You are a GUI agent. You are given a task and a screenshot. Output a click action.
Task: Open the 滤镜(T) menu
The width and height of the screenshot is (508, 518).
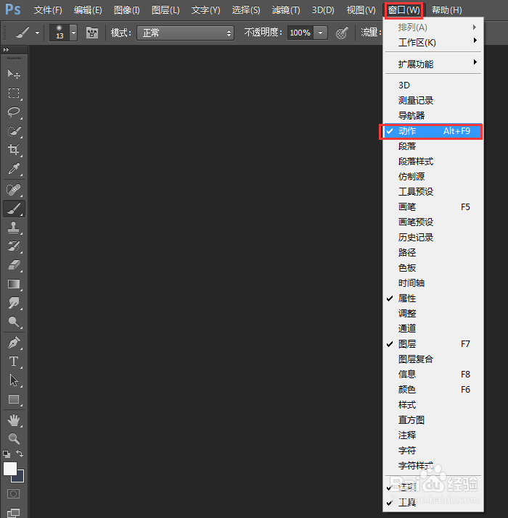(x=286, y=10)
